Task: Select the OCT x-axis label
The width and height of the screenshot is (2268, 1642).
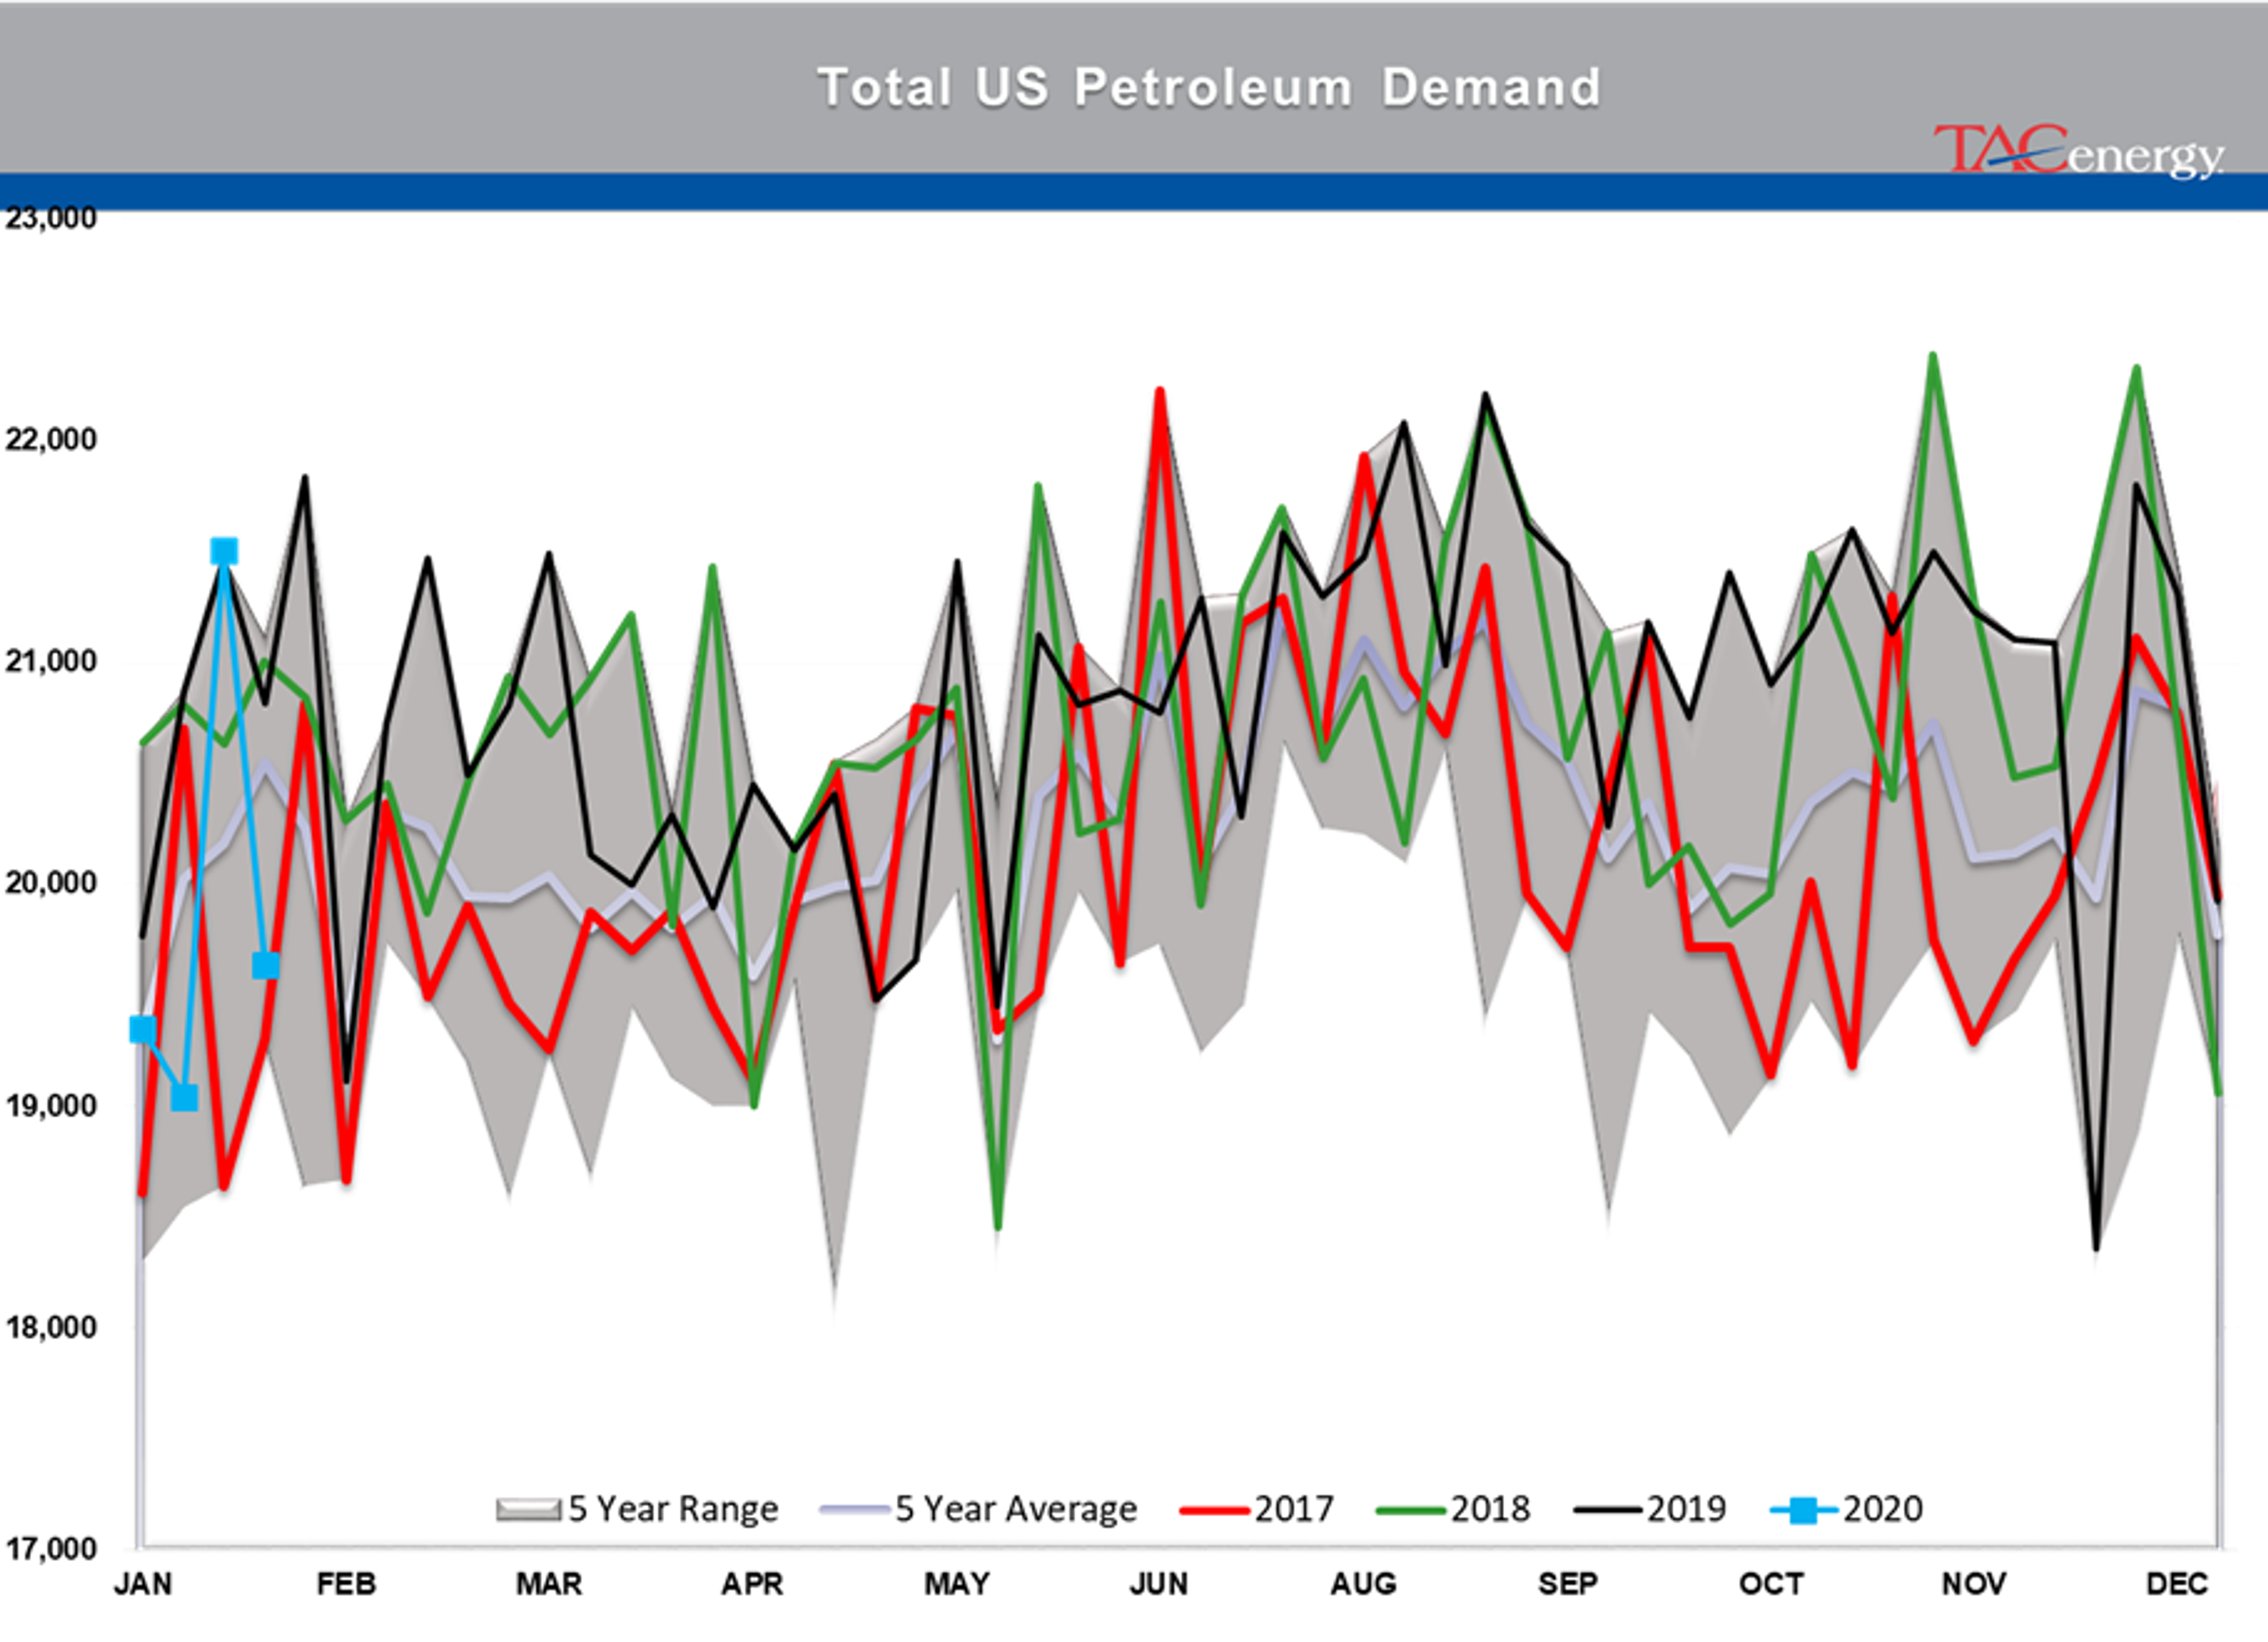Action: pos(1771,1584)
